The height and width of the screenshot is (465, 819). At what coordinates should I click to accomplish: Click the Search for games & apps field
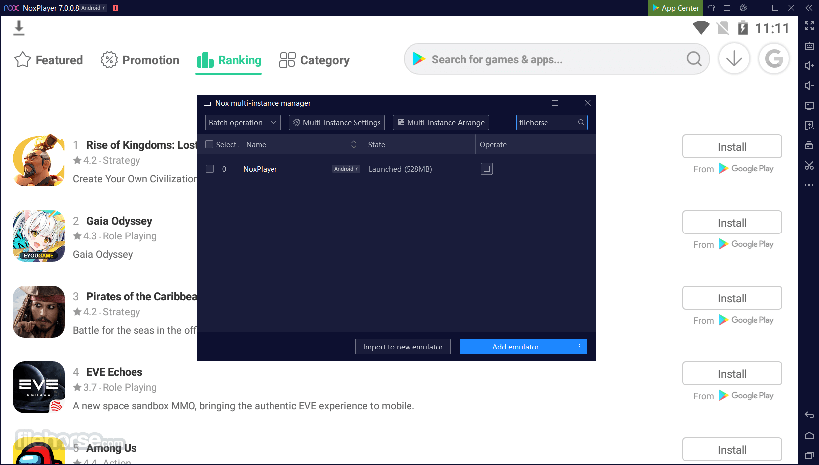click(x=557, y=59)
